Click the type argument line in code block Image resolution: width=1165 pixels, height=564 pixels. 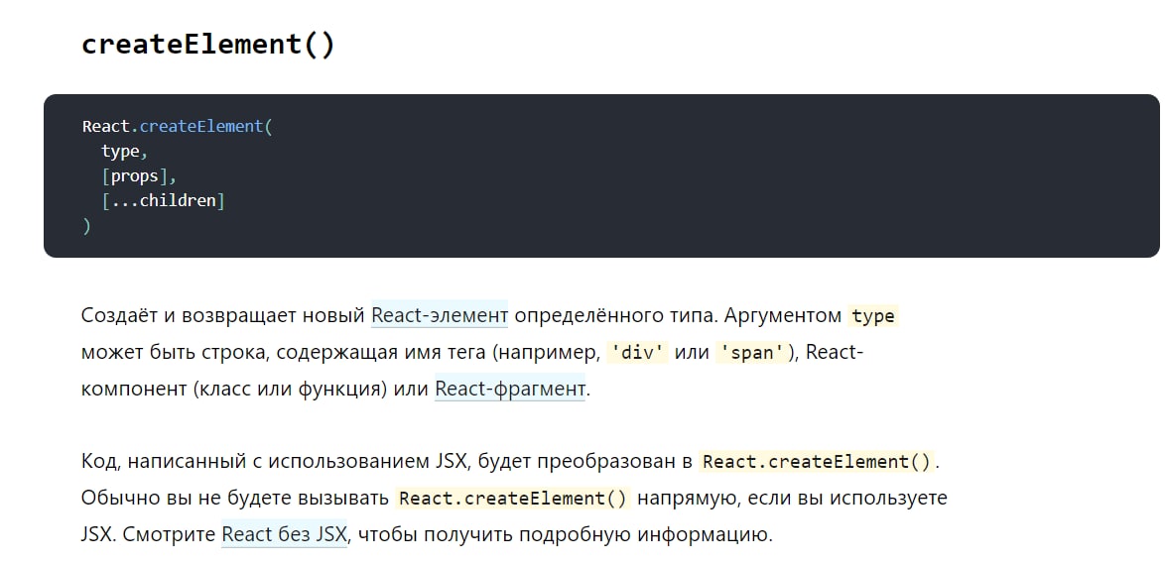coord(121,151)
